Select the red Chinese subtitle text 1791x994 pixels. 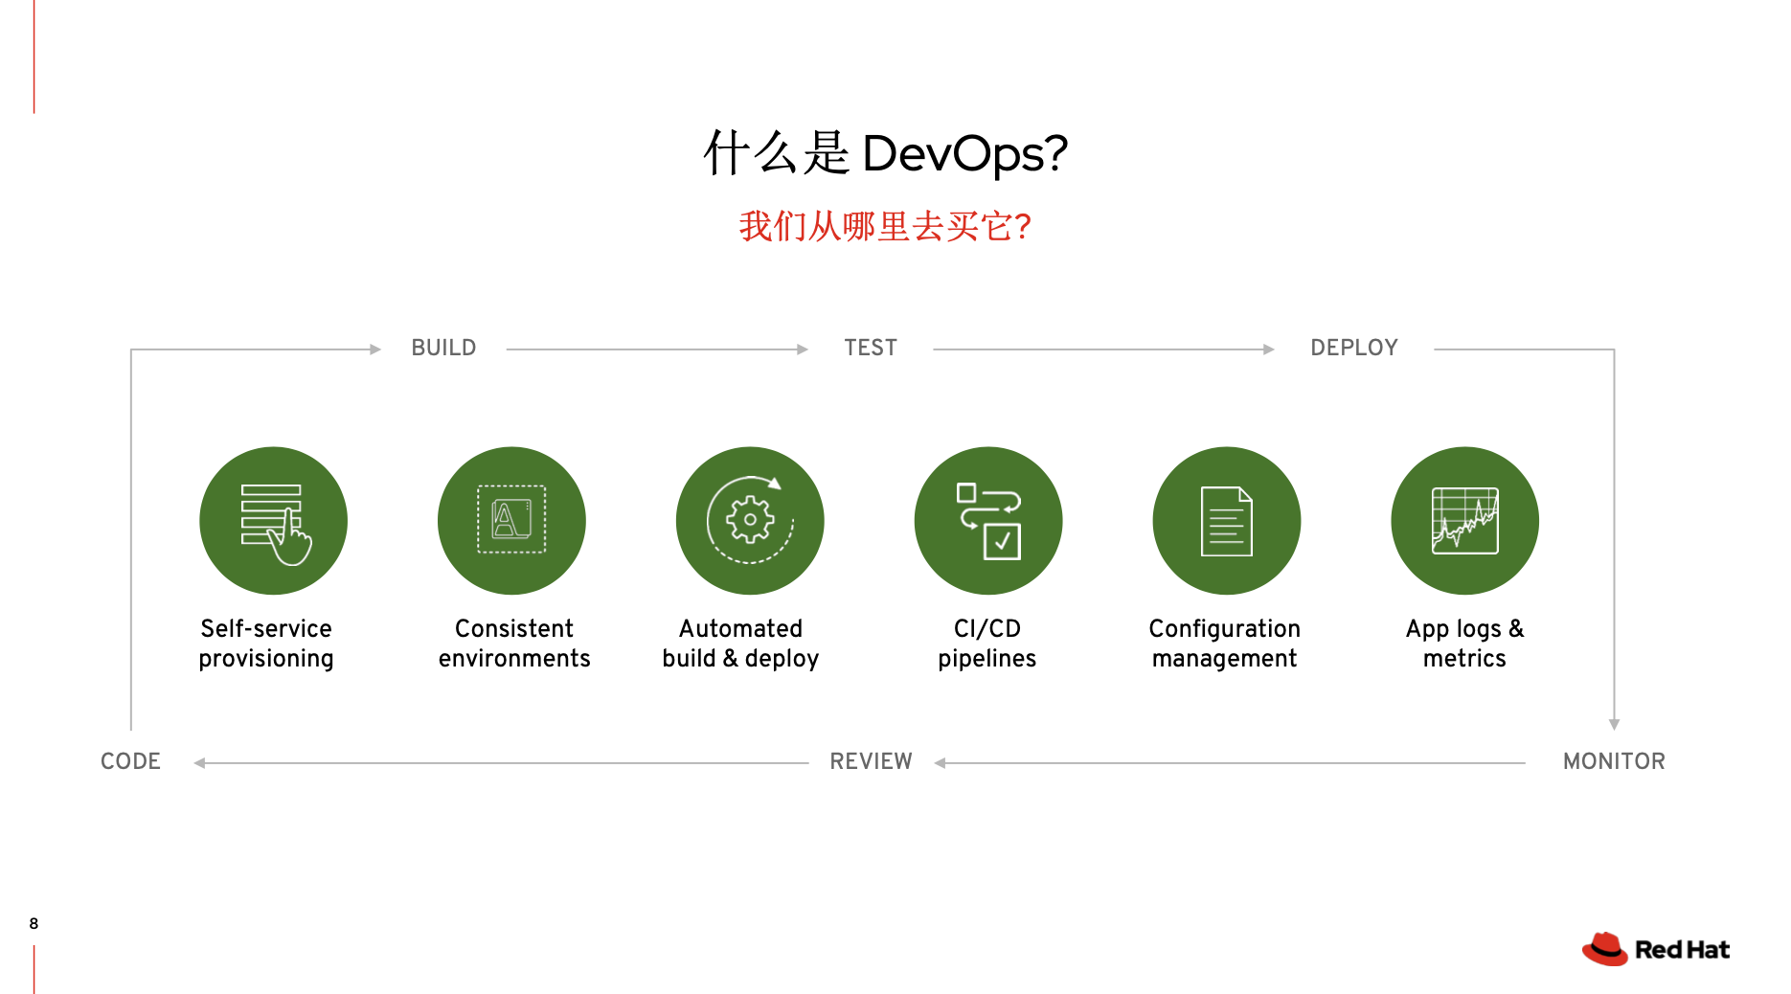coord(885,227)
